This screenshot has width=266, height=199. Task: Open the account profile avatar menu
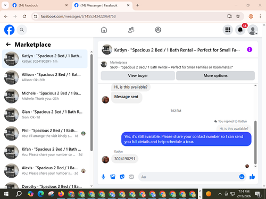(253, 30)
